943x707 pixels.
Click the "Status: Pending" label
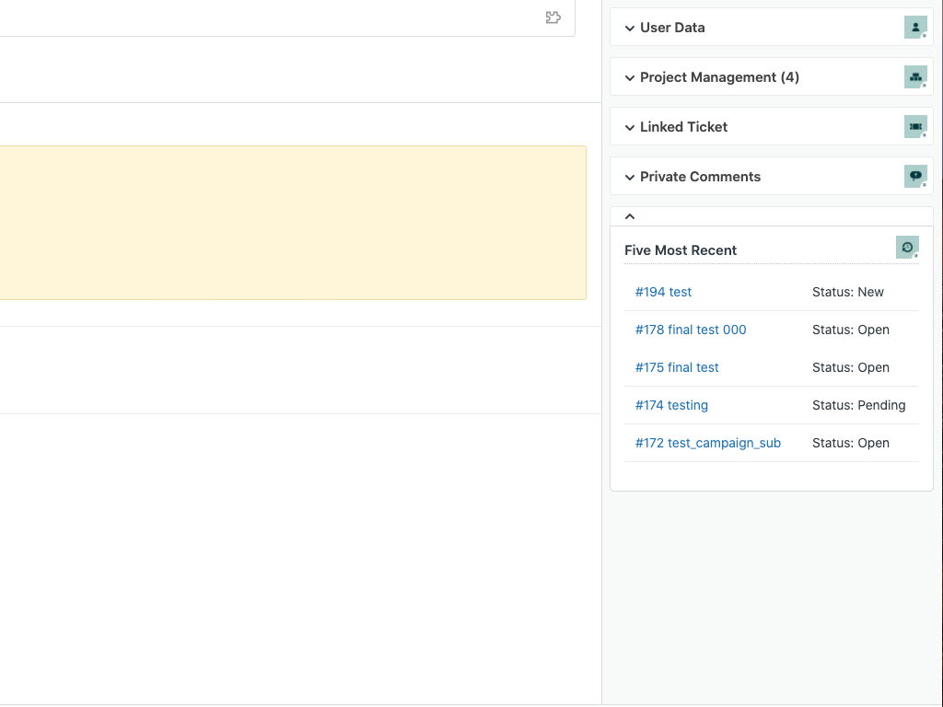(858, 405)
